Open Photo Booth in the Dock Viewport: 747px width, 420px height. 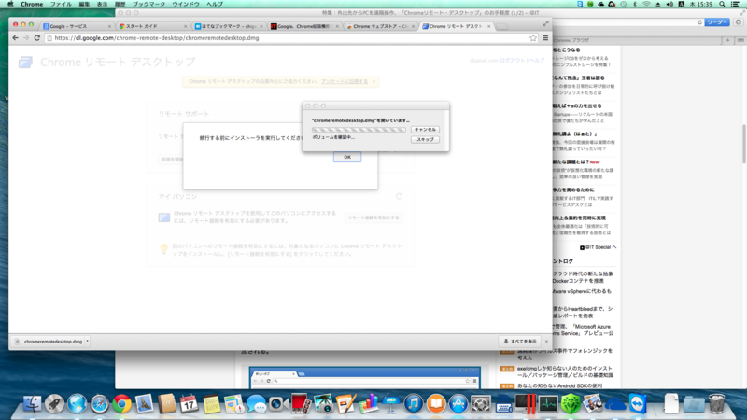coord(301,404)
